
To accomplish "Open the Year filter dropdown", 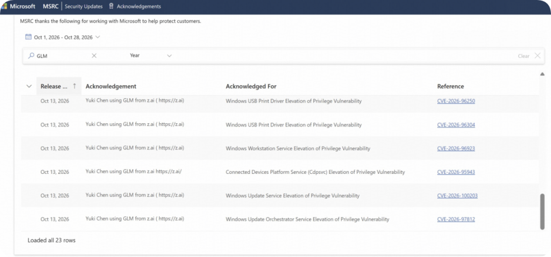I will [x=151, y=56].
